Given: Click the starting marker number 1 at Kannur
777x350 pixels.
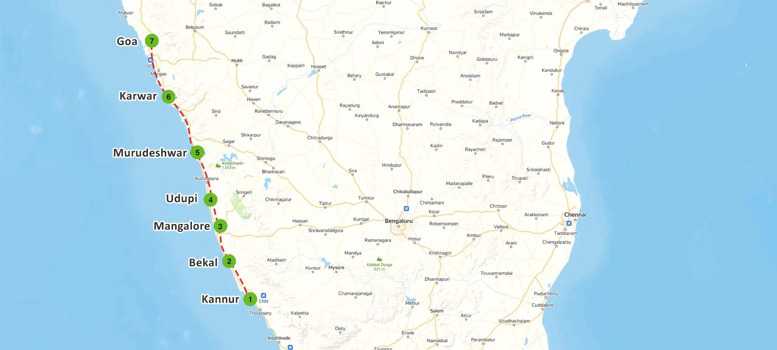Looking at the screenshot, I should pos(250,299).
